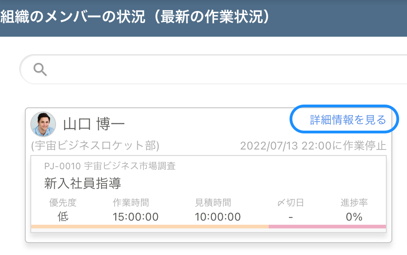Click the 見積時間 value 10:00:00

coord(217,216)
